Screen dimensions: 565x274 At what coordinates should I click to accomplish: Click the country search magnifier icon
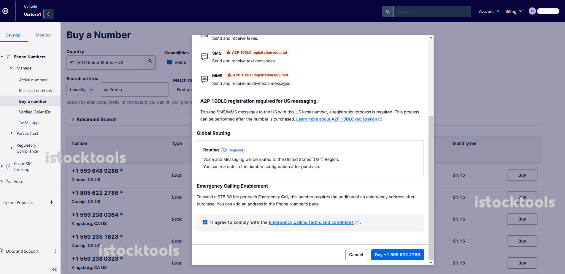150,61
